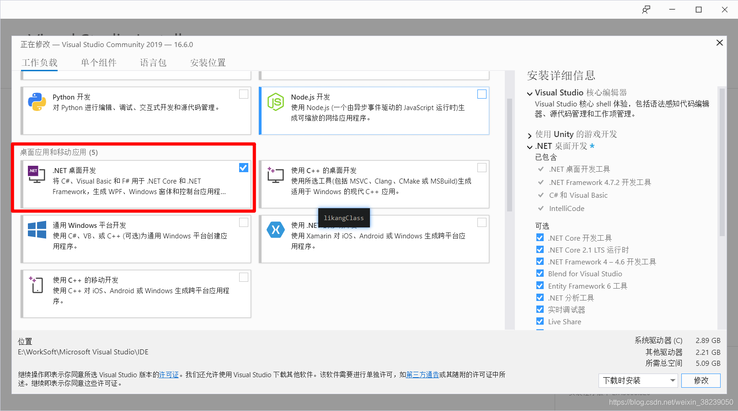
Task: Click the C# 和 Visual Basic item
Action: pyautogui.click(x=578, y=195)
